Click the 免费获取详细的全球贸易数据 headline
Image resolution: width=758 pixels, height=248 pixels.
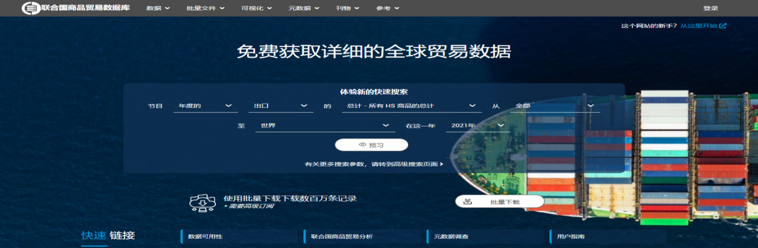click(x=374, y=52)
